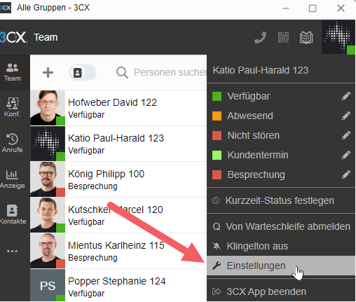356x302 pixels.
Task: Open the Anzeige panel icon
Action: click(x=13, y=179)
